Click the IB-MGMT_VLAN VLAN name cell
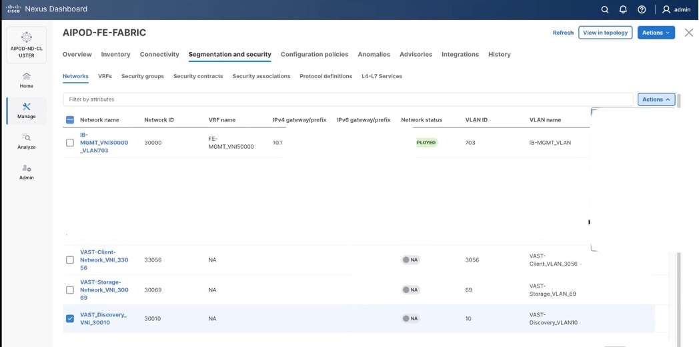The height and width of the screenshot is (347, 699). point(550,143)
